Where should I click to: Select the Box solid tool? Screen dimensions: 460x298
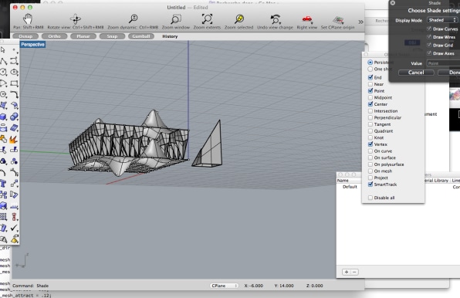(x=4, y=117)
